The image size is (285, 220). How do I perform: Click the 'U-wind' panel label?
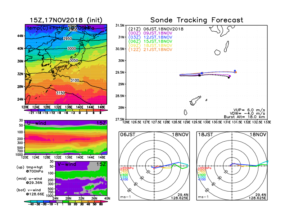point(37,123)
